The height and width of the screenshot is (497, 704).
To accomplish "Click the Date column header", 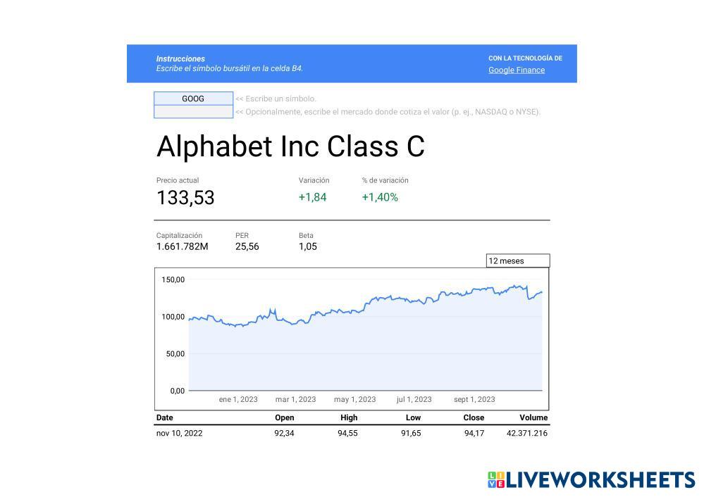I will pos(164,417).
